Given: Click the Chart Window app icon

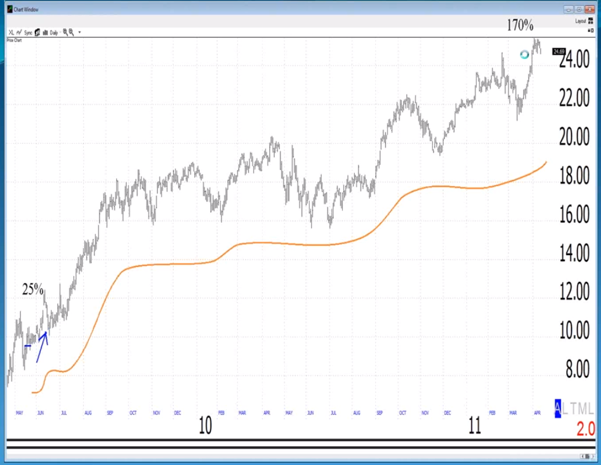Looking at the screenshot, I should click(x=10, y=9).
